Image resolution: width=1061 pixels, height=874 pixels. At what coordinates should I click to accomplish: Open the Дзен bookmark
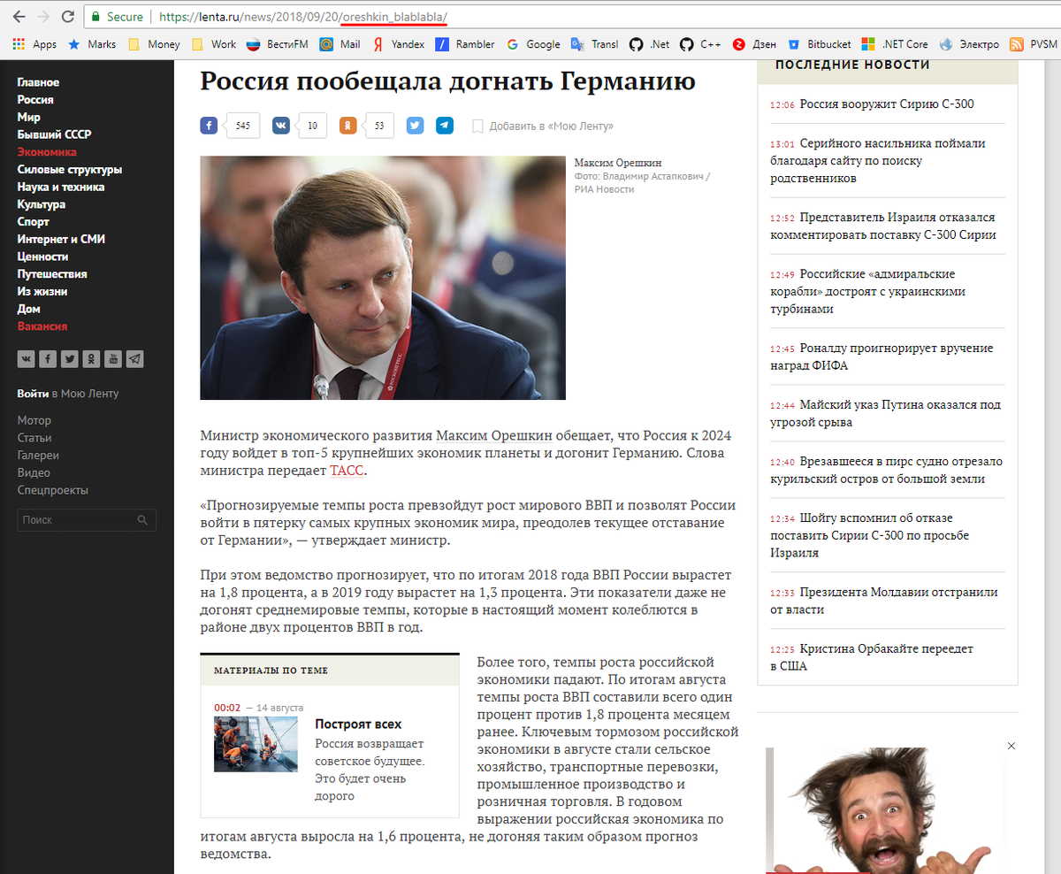click(x=755, y=44)
